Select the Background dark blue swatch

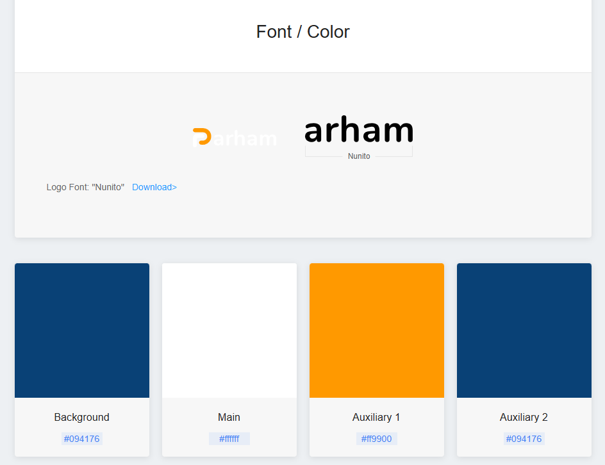[x=82, y=330]
